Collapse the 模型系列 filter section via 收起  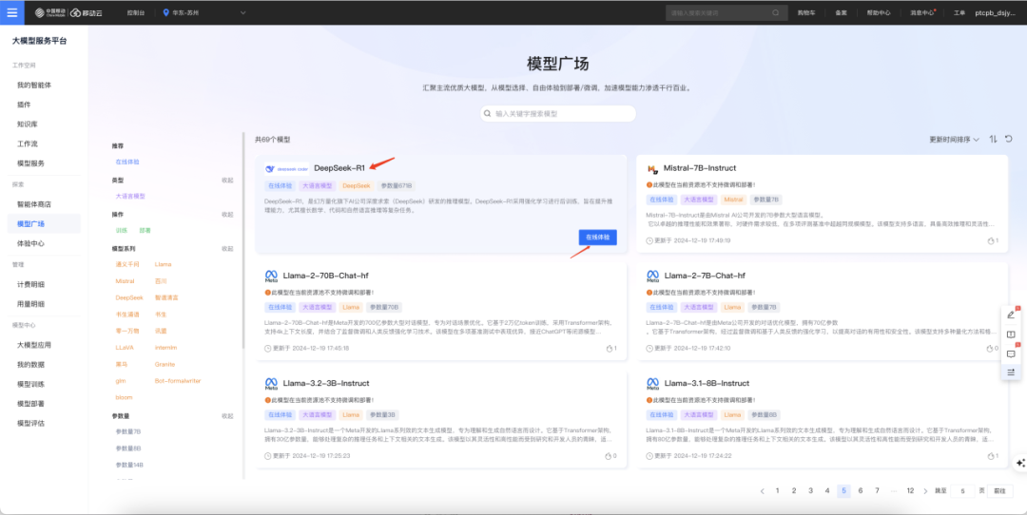[227, 249]
